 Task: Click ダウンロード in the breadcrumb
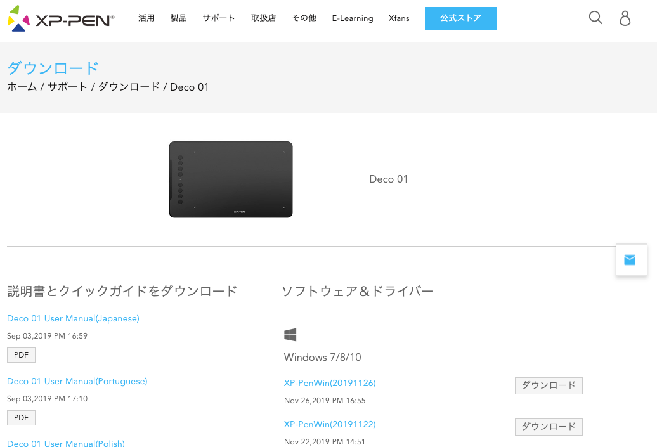point(129,87)
